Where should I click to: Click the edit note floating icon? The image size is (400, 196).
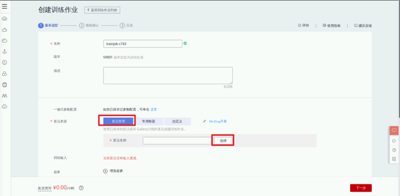(x=394, y=159)
